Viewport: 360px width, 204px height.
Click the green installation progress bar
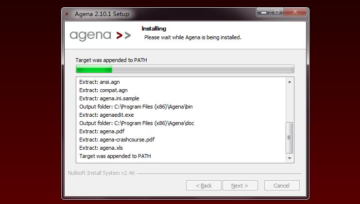[x=185, y=69]
